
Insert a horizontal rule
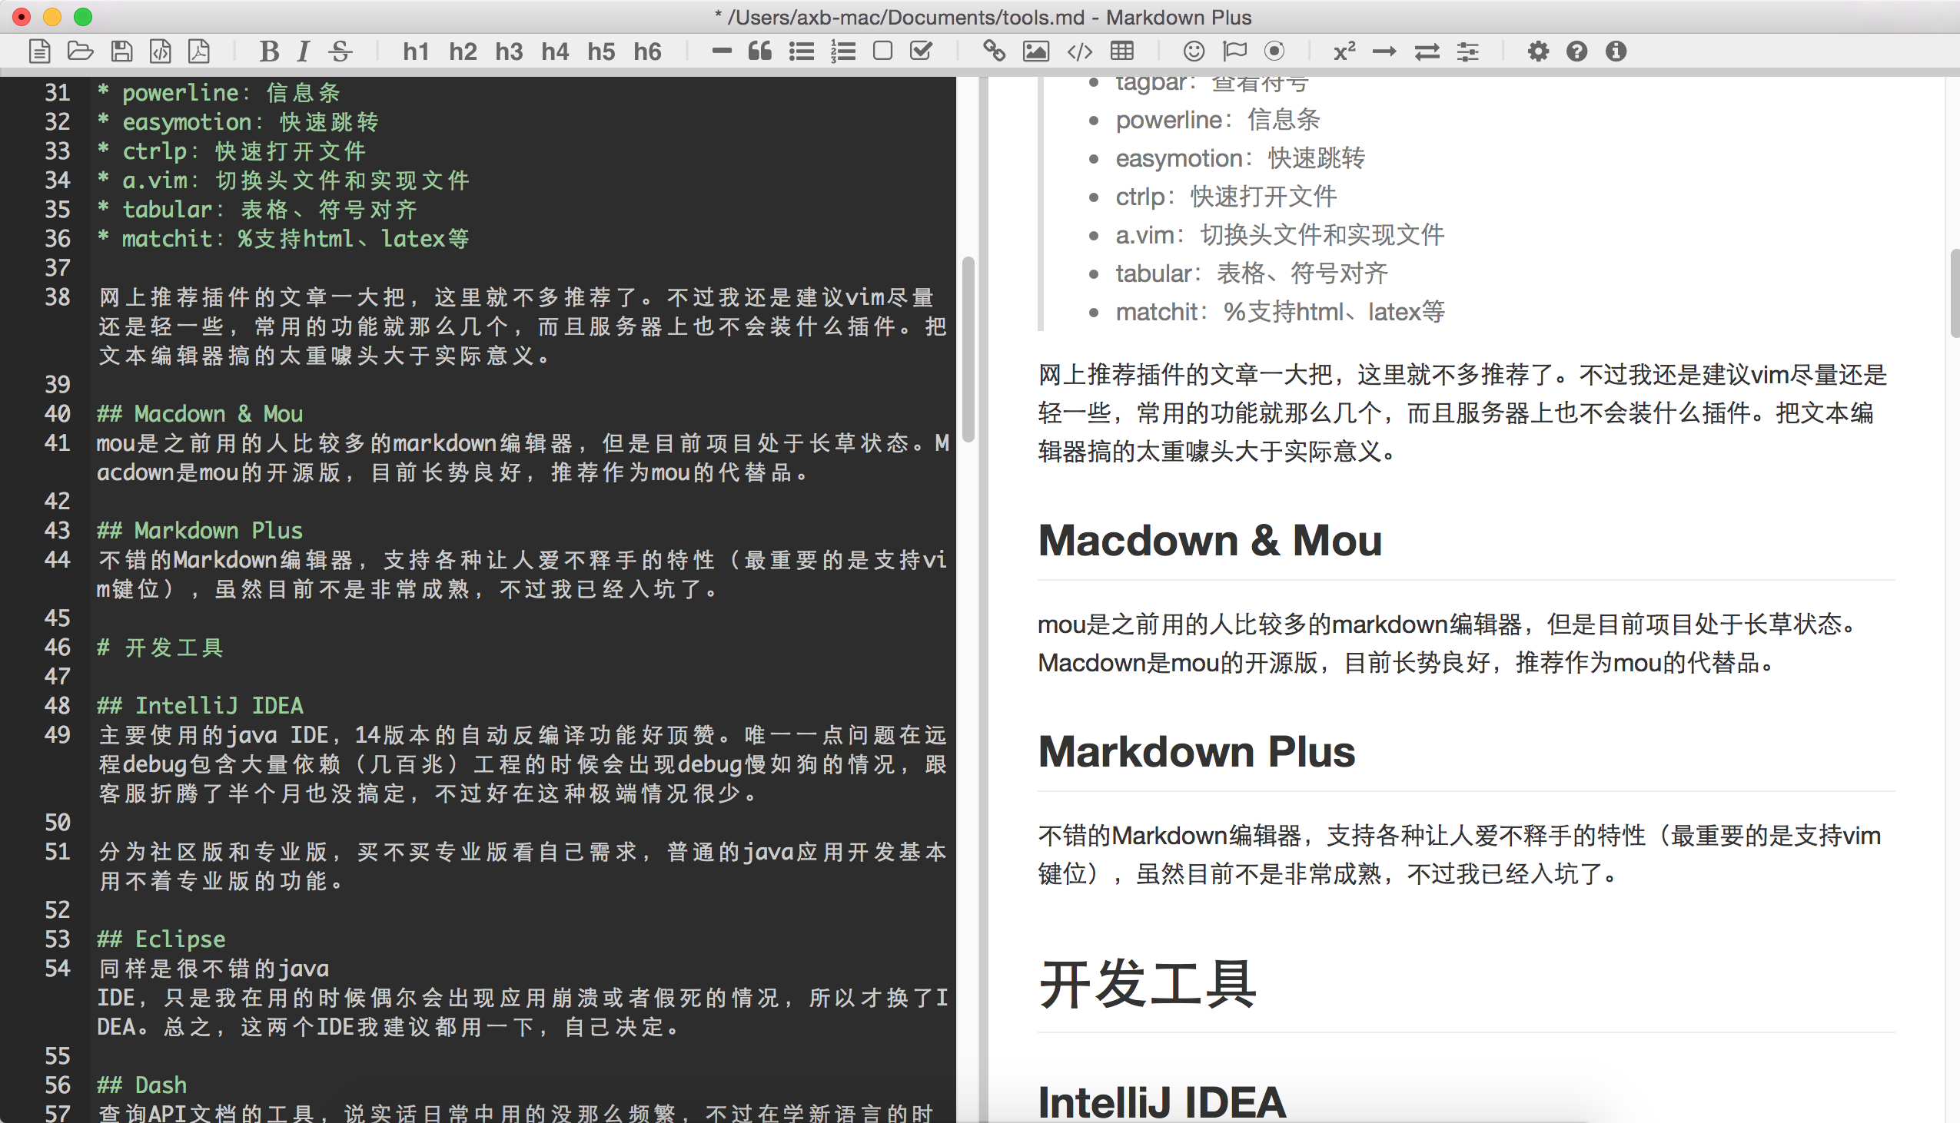(x=722, y=51)
